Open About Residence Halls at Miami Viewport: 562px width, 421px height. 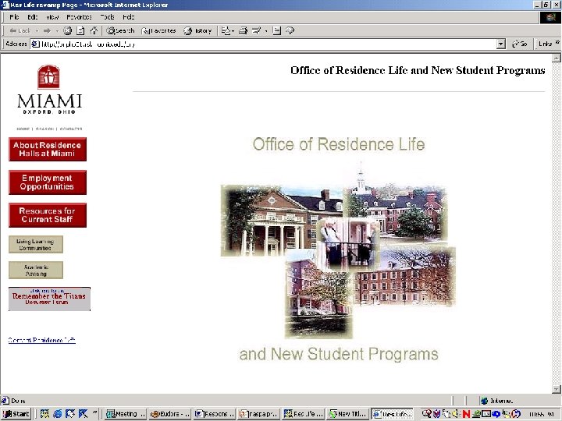(48, 149)
